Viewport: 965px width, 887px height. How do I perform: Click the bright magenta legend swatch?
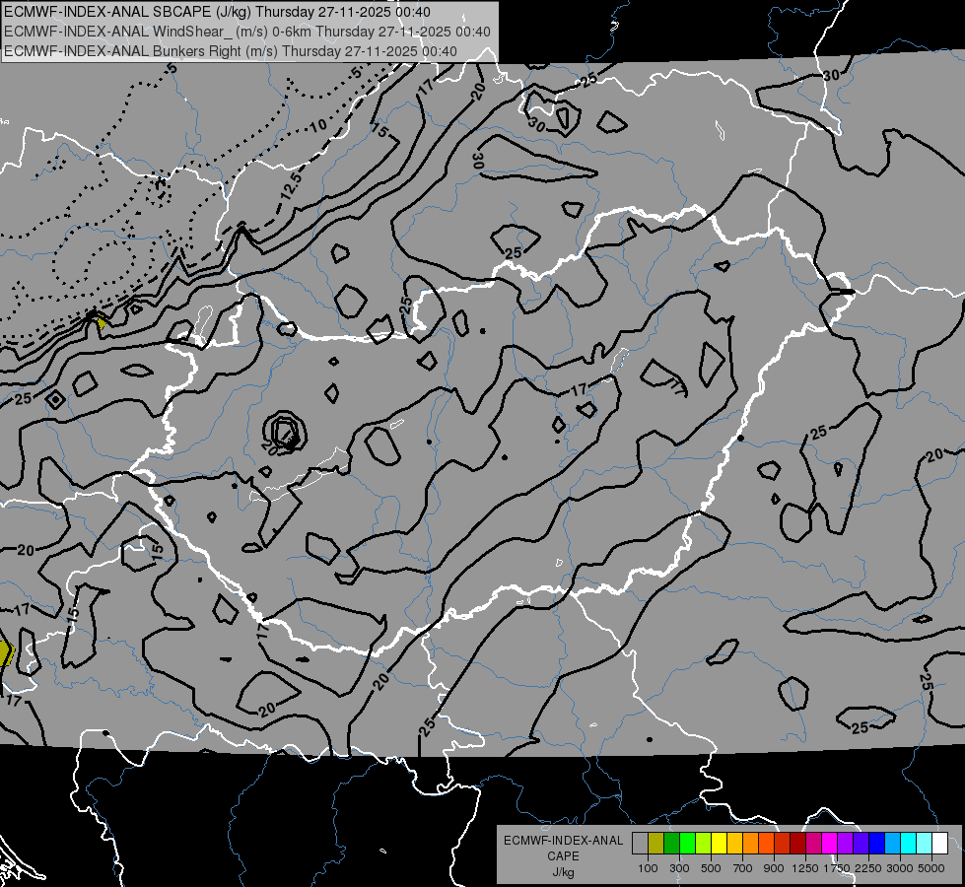[x=830, y=843]
